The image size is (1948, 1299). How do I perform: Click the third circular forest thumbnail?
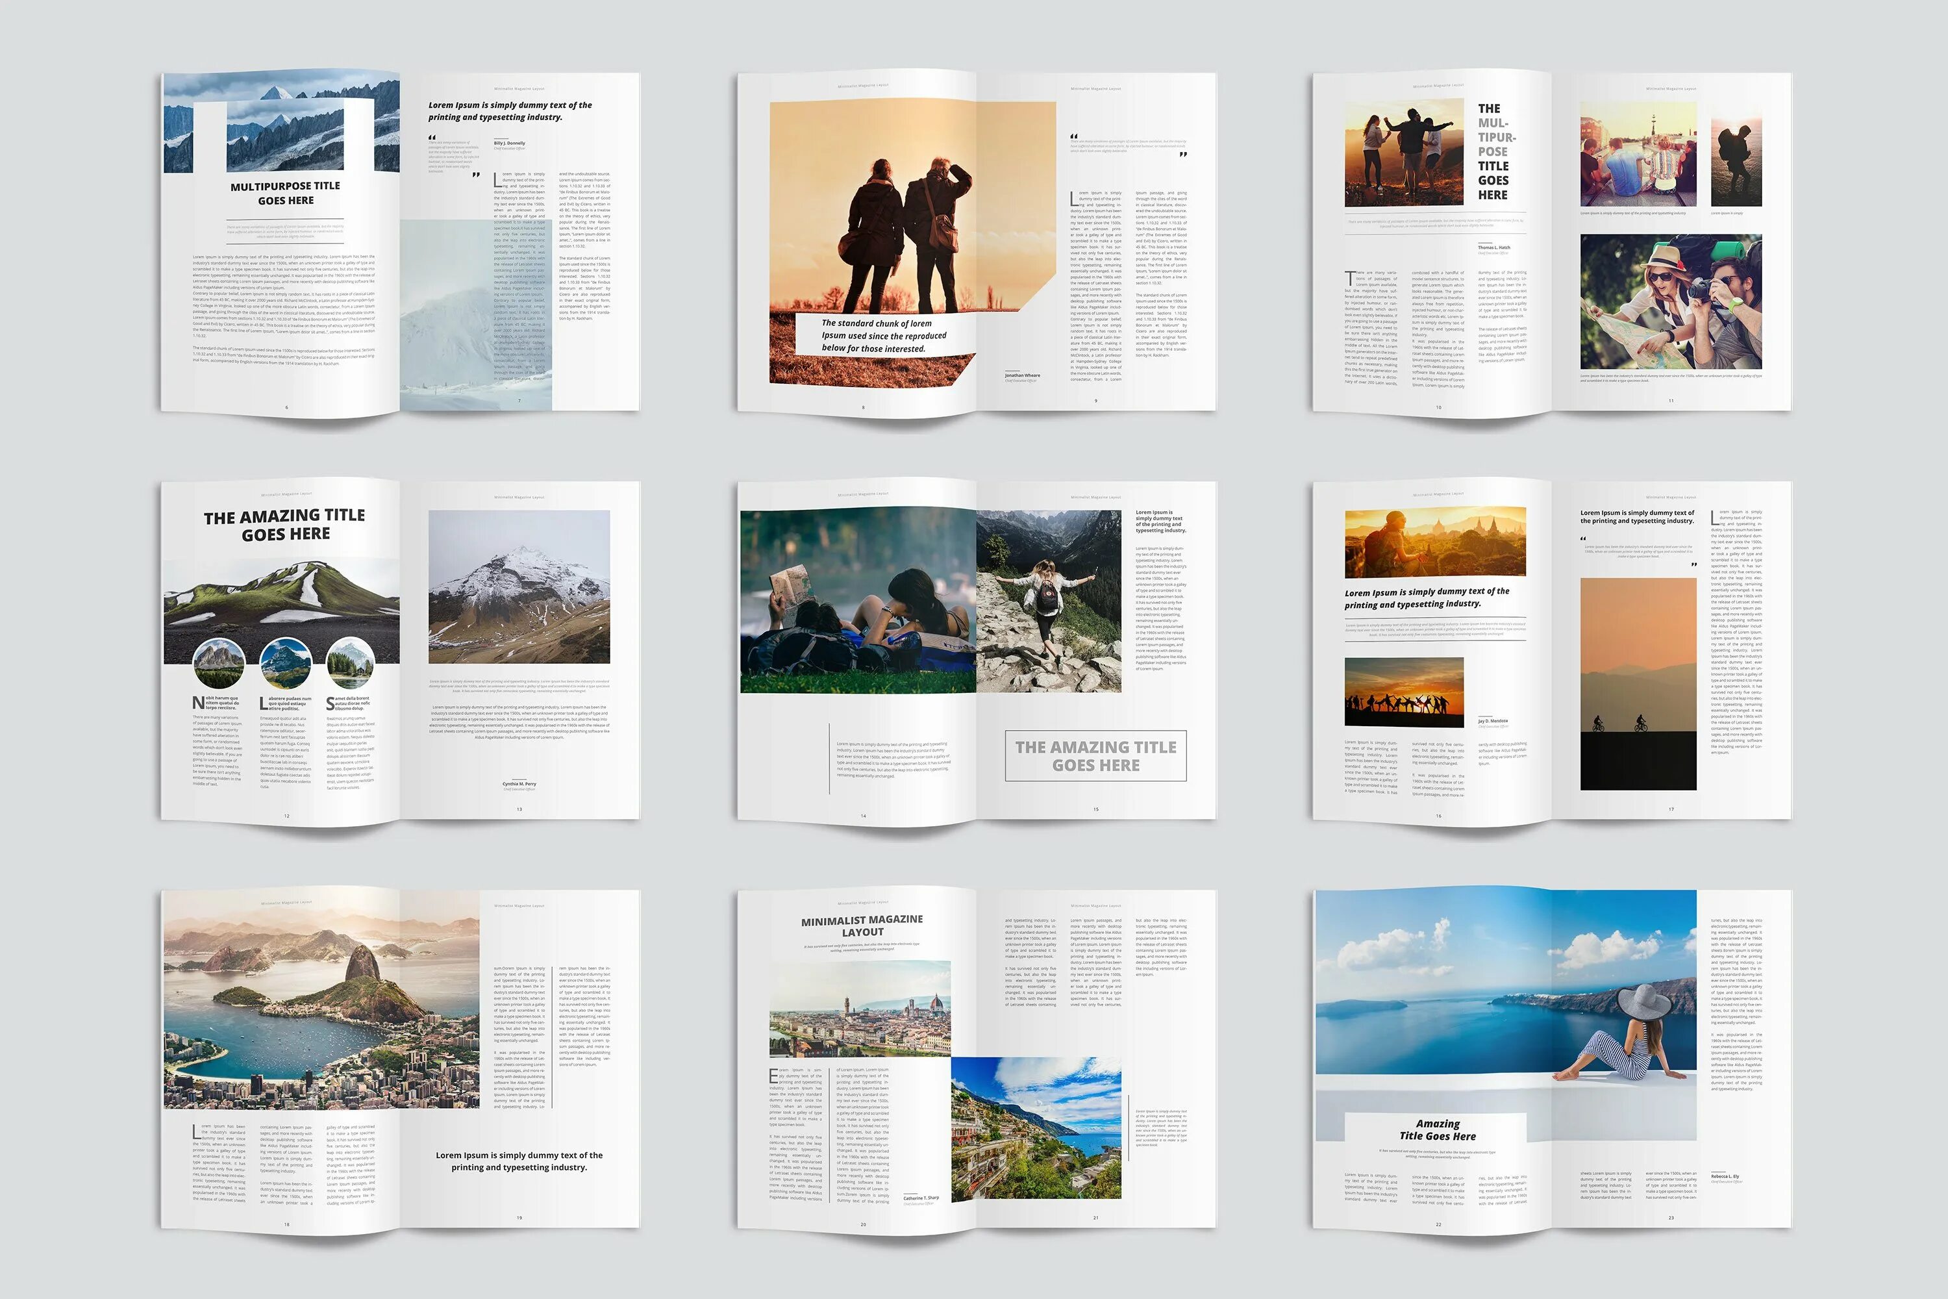pos(351,664)
